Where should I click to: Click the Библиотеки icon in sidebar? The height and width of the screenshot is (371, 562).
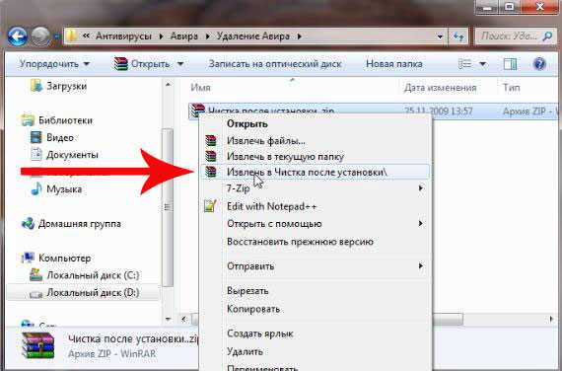28,120
